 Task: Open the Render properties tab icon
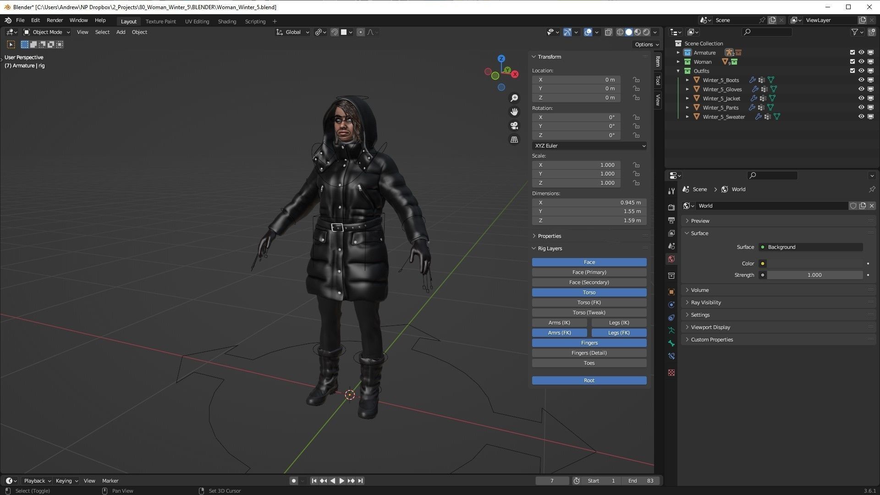pos(671,207)
